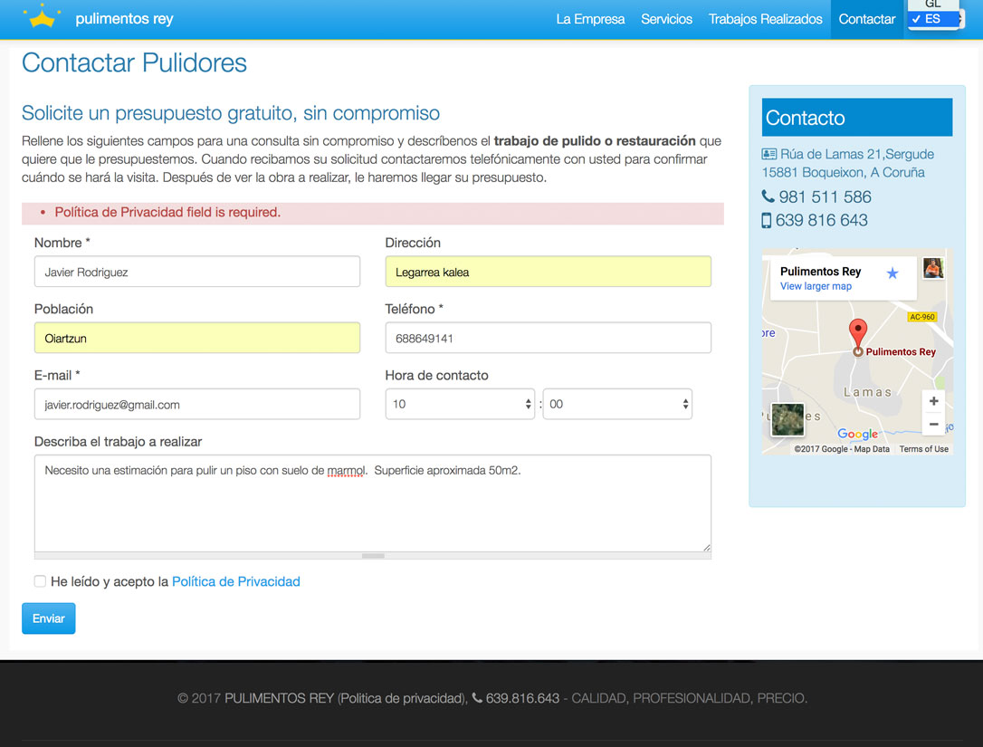This screenshot has width=983, height=747.
Task: Go to Trabajos Realizados page
Action: [765, 19]
